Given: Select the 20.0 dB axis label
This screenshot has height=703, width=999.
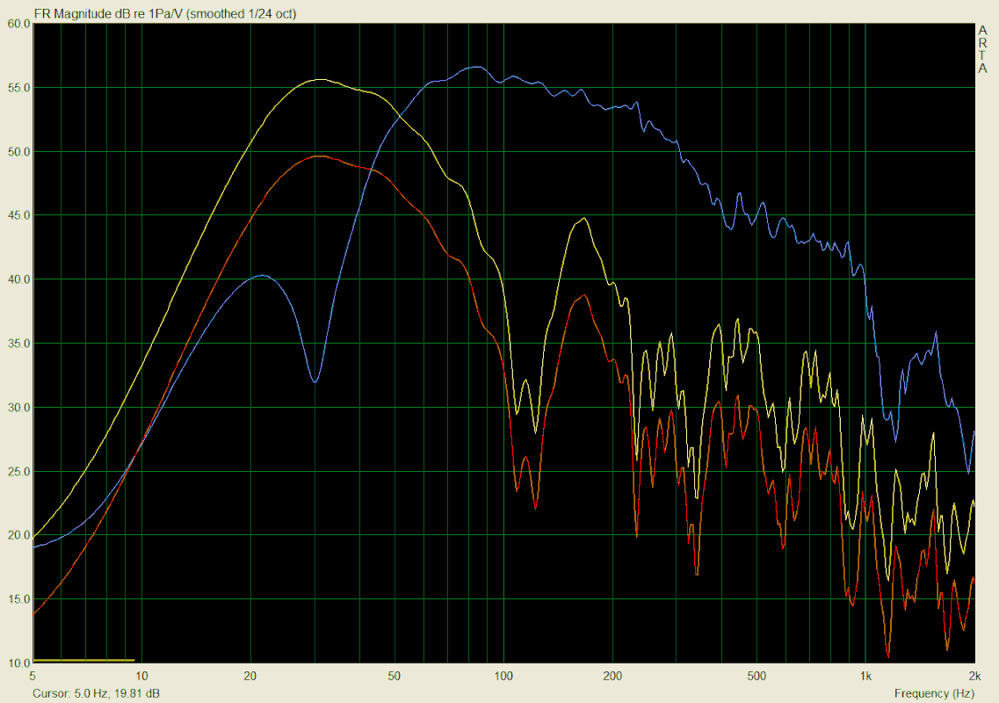Looking at the screenshot, I should click(18, 535).
